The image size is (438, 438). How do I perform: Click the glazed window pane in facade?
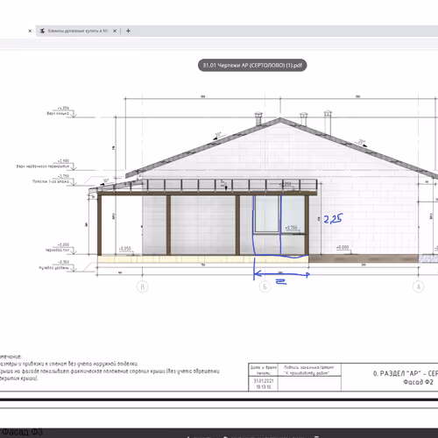click(266, 214)
